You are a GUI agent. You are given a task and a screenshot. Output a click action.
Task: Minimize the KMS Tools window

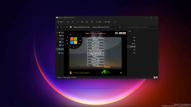121,33
